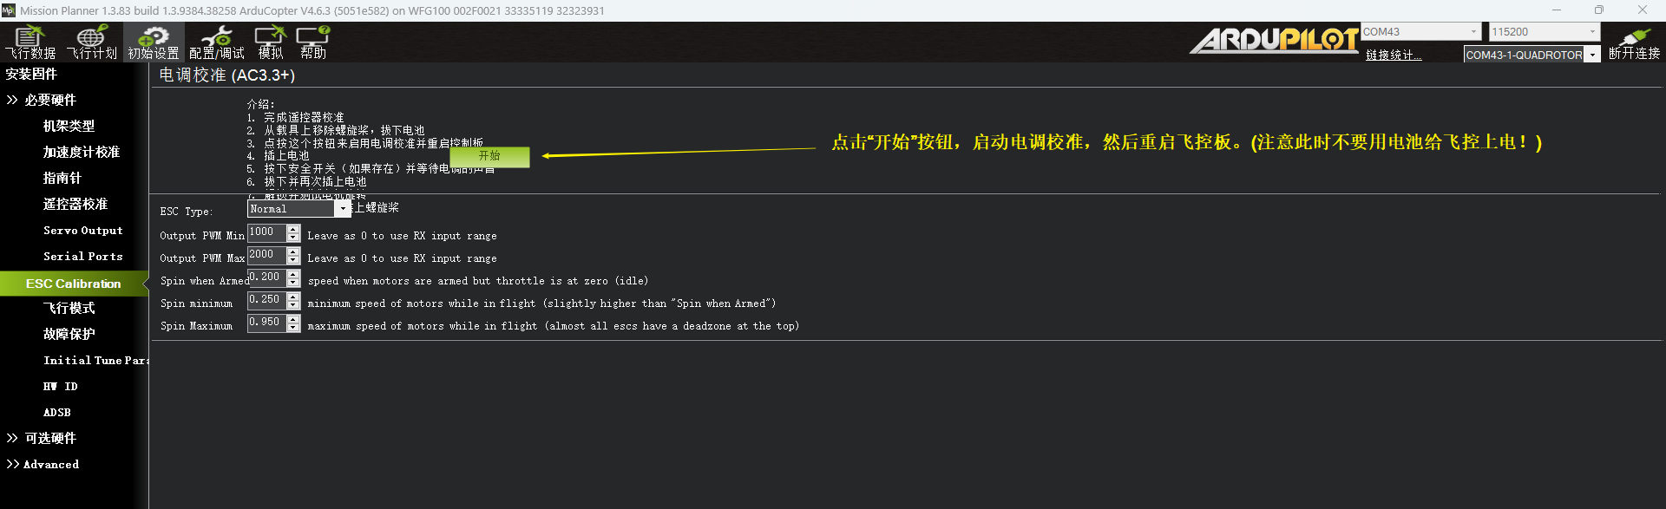Click the Spin minimum value field
Screen dimensions: 1666x509
pyautogui.click(x=267, y=300)
